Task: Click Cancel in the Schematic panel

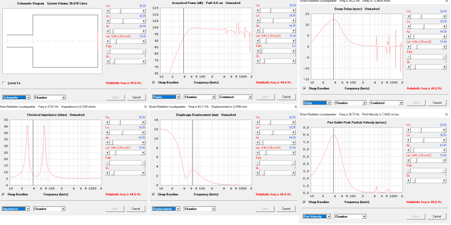Action: (x=136, y=97)
